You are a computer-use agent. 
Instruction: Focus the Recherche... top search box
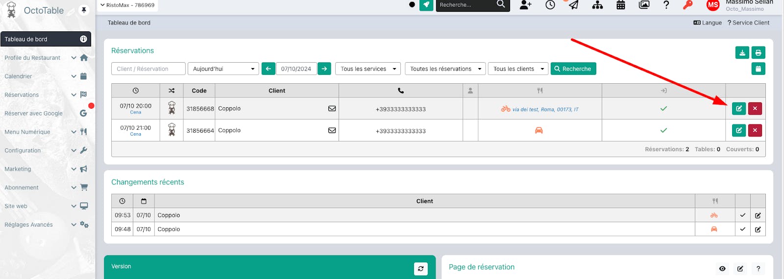465,5
